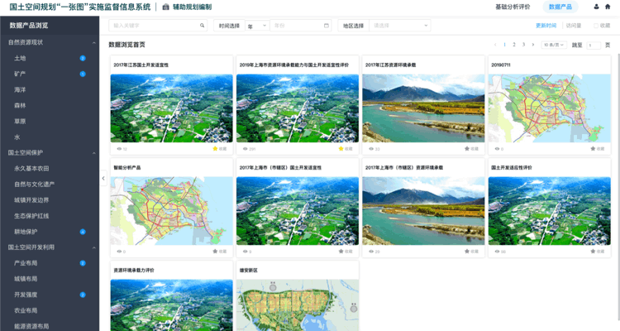Click the badge on 耕地保护 item
The width and height of the screenshot is (620, 331).
click(83, 232)
